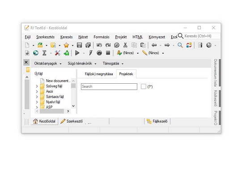Viewport: 246px width, 171px height.
Task: Undo with the curved left arrow
Action: coord(99,45)
